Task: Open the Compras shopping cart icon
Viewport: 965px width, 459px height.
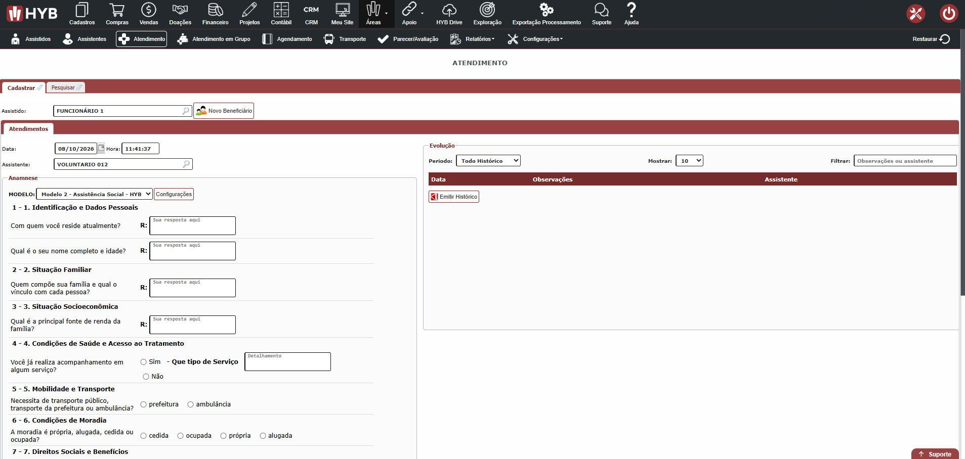Action: (117, 10)
